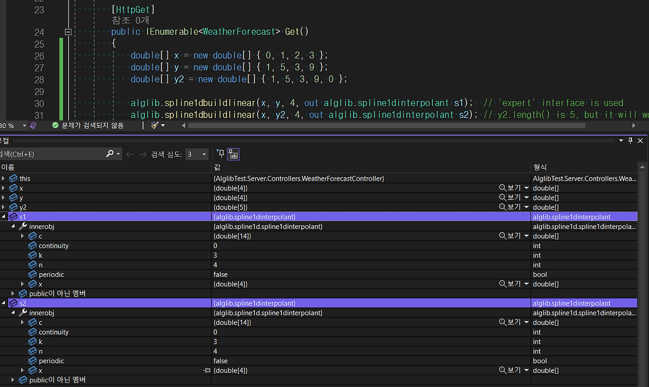The width and height of the screenshot is (649, 387).
Task: Click the Locals panel title tab
Action: (x=5, y=140)
